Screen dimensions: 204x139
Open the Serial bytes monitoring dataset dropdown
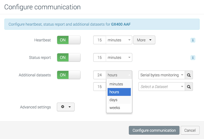click(x=161, y=75)
